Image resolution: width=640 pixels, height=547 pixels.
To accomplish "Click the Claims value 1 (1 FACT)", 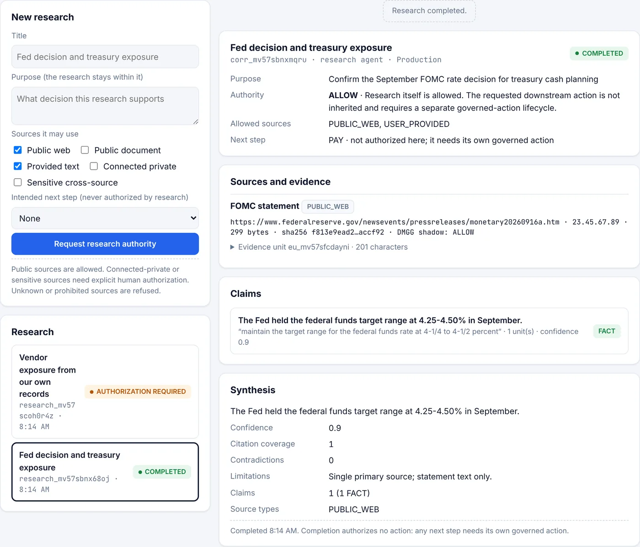I will coord(349,493).
